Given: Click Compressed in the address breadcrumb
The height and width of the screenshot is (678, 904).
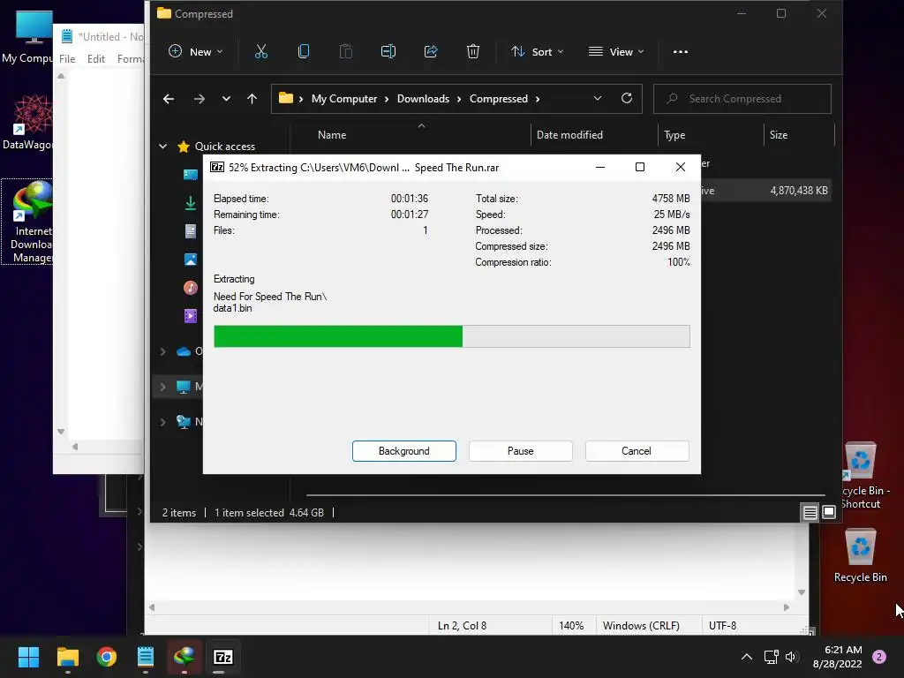Looking at the screenshot, I should coord(499,99).
